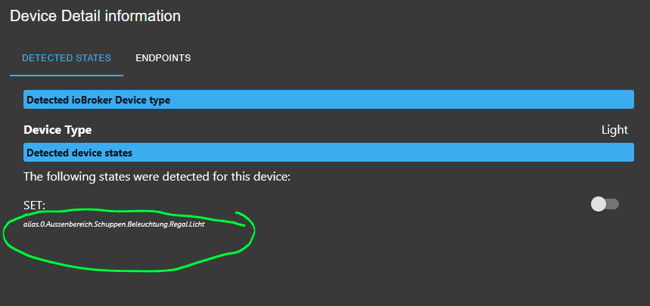Click the word Beleuchtung in the alias path
The image size is (650, 306).
click(x=148, y=224)
